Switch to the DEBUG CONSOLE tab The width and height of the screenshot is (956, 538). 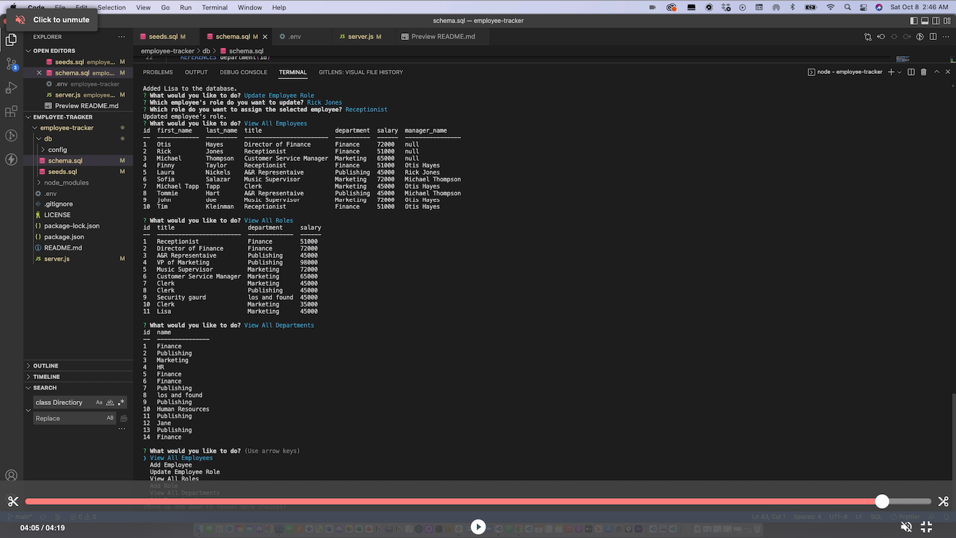(x=243, y=72)
